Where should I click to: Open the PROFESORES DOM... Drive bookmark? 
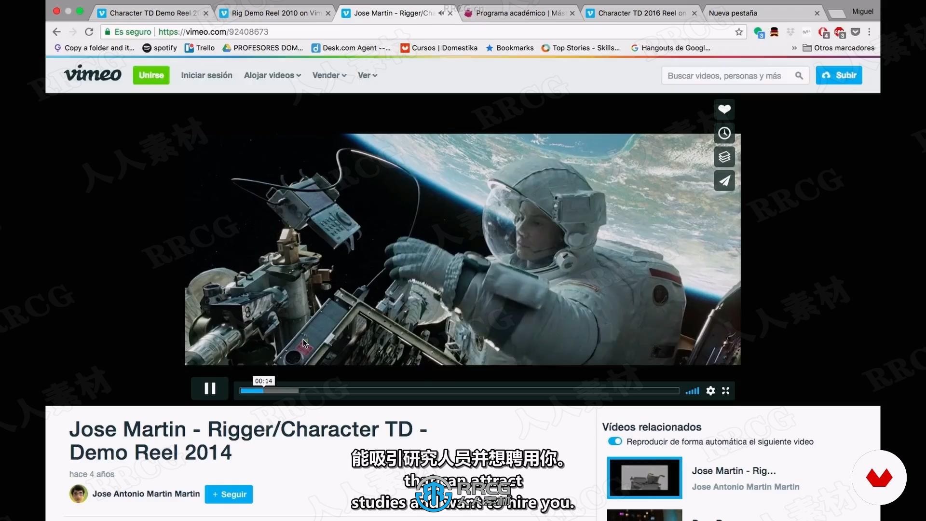tap(263, 48)
